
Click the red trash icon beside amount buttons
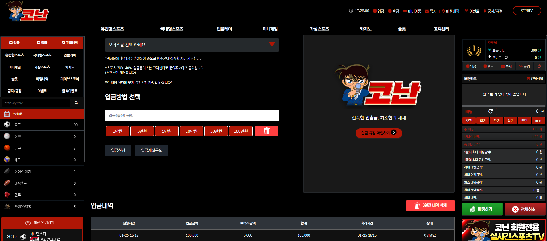pos(266,131)
